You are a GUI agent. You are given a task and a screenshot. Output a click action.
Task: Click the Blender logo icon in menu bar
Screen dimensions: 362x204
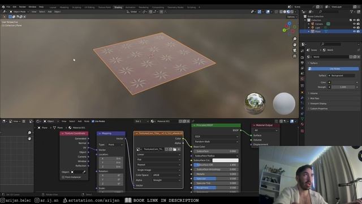[3, 7]
